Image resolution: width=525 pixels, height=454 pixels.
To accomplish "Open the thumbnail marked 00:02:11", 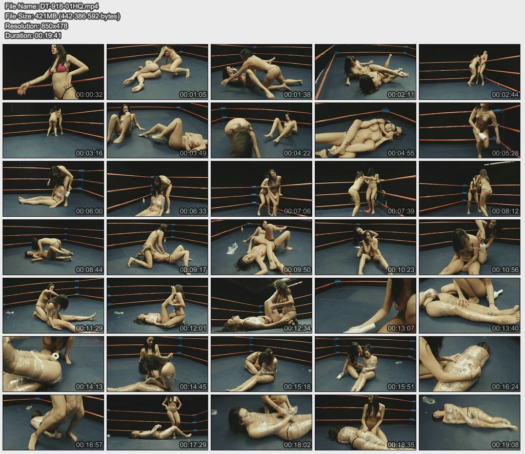I will pos(366,72).
